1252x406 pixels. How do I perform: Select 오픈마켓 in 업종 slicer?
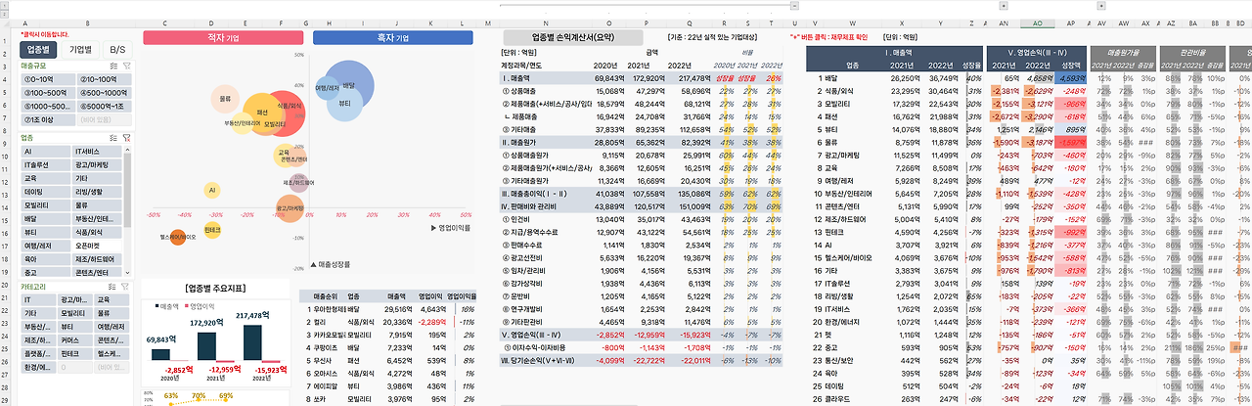pos(98,246)
